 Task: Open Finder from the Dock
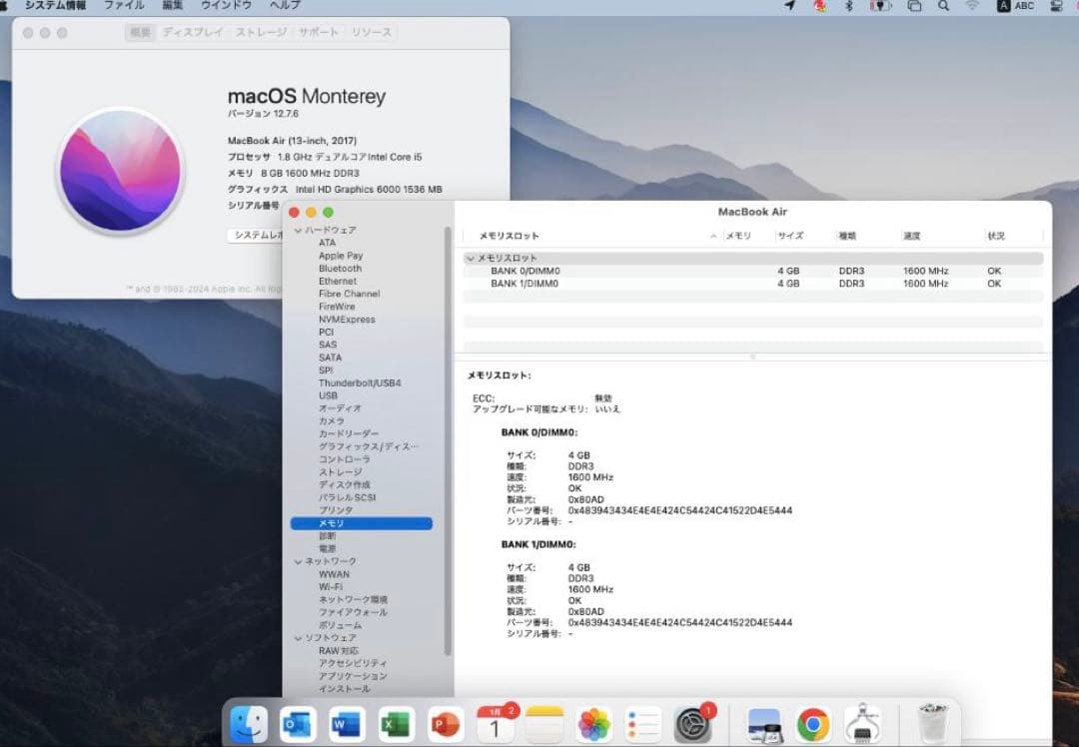248,724
